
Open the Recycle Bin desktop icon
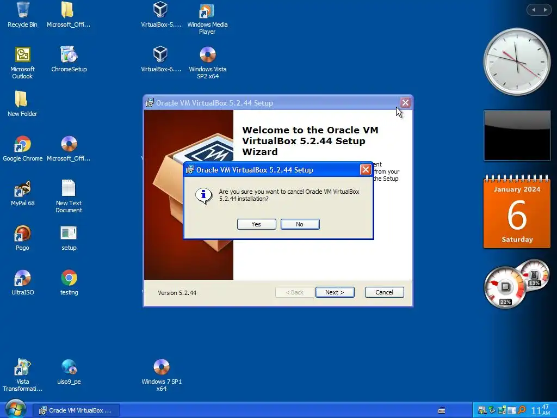(x=22, y=15)
